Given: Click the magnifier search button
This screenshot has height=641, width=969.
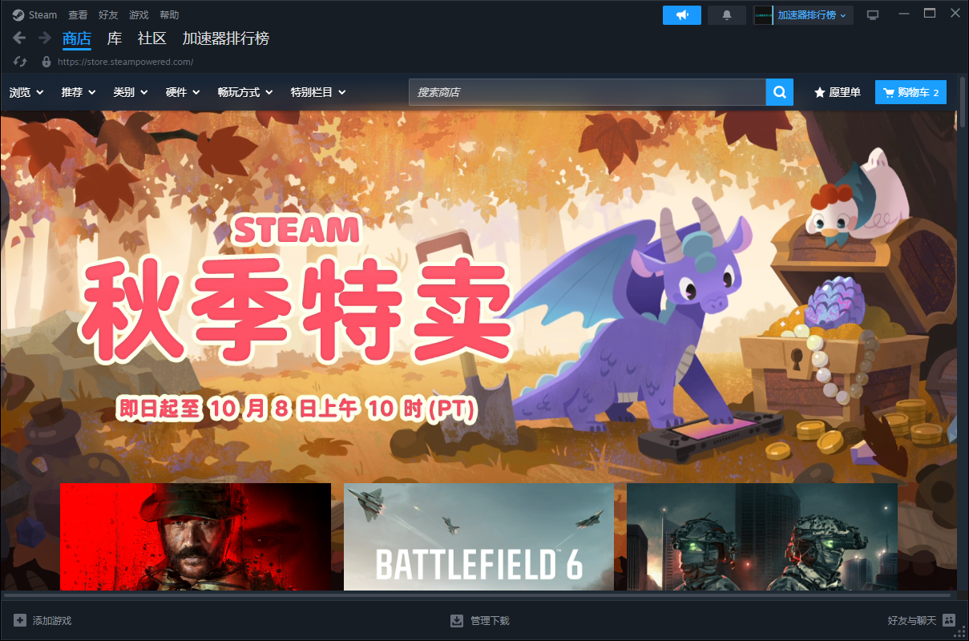Looking at the screenshot, I should 779,92.
